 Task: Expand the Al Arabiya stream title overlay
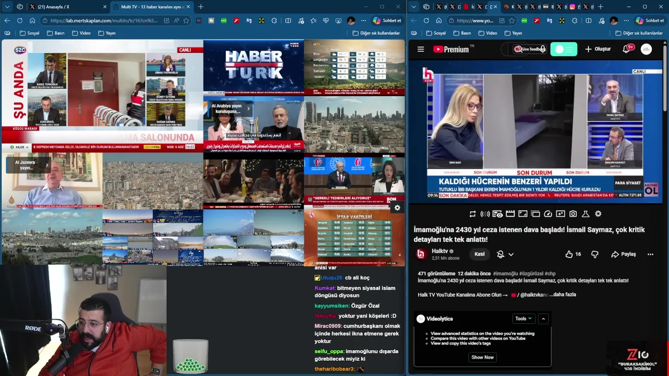point(248,109)
